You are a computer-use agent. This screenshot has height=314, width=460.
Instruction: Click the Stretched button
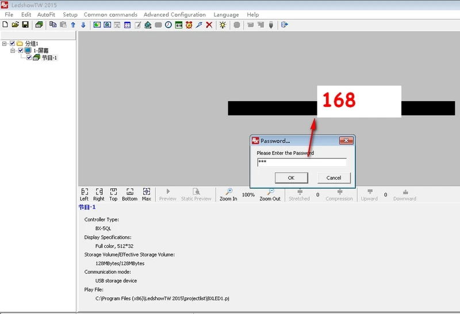(299, 194)
